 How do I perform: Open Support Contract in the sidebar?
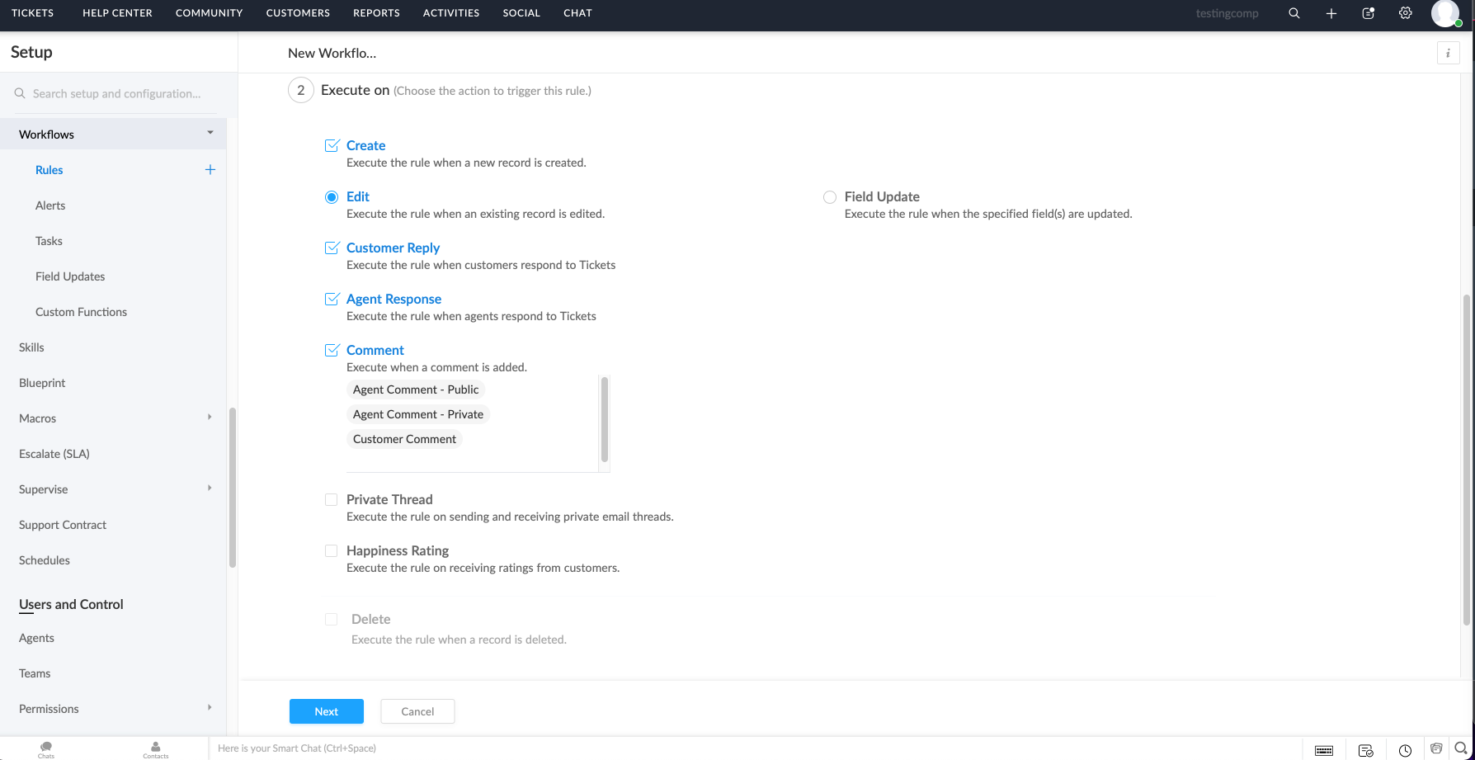(63, 525)
